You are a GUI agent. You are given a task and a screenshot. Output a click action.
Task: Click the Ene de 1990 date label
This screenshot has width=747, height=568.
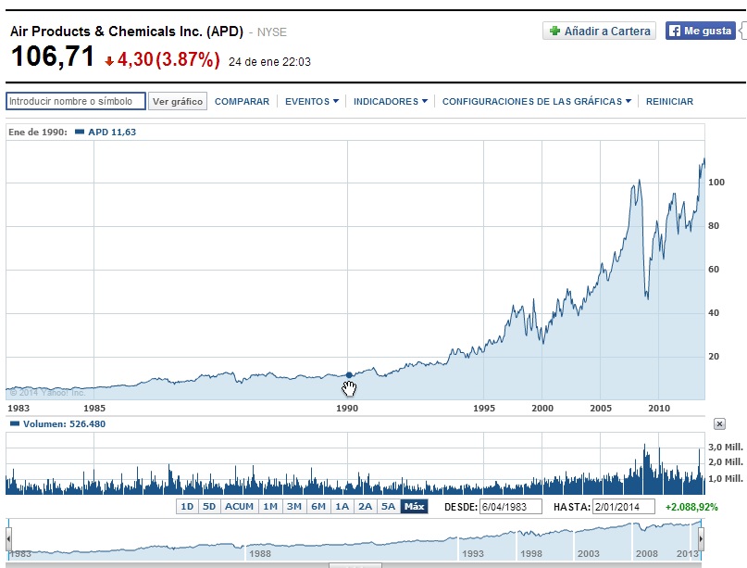point(38,133)
